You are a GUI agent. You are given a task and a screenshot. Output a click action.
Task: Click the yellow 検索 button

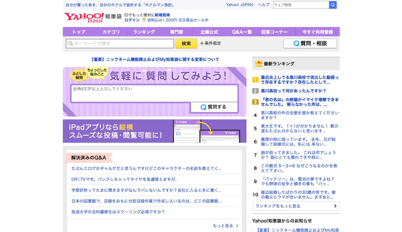[x=186, y=44]
